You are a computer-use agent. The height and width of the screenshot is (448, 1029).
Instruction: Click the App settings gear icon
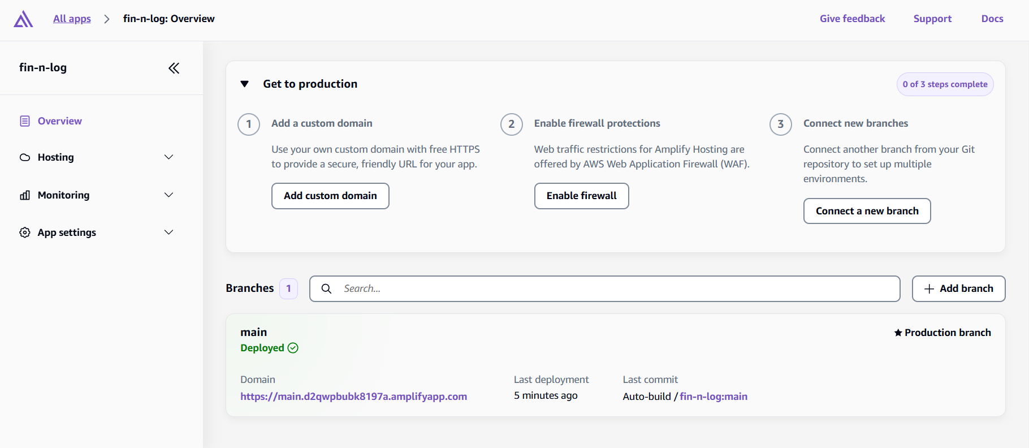pos(25,232)
